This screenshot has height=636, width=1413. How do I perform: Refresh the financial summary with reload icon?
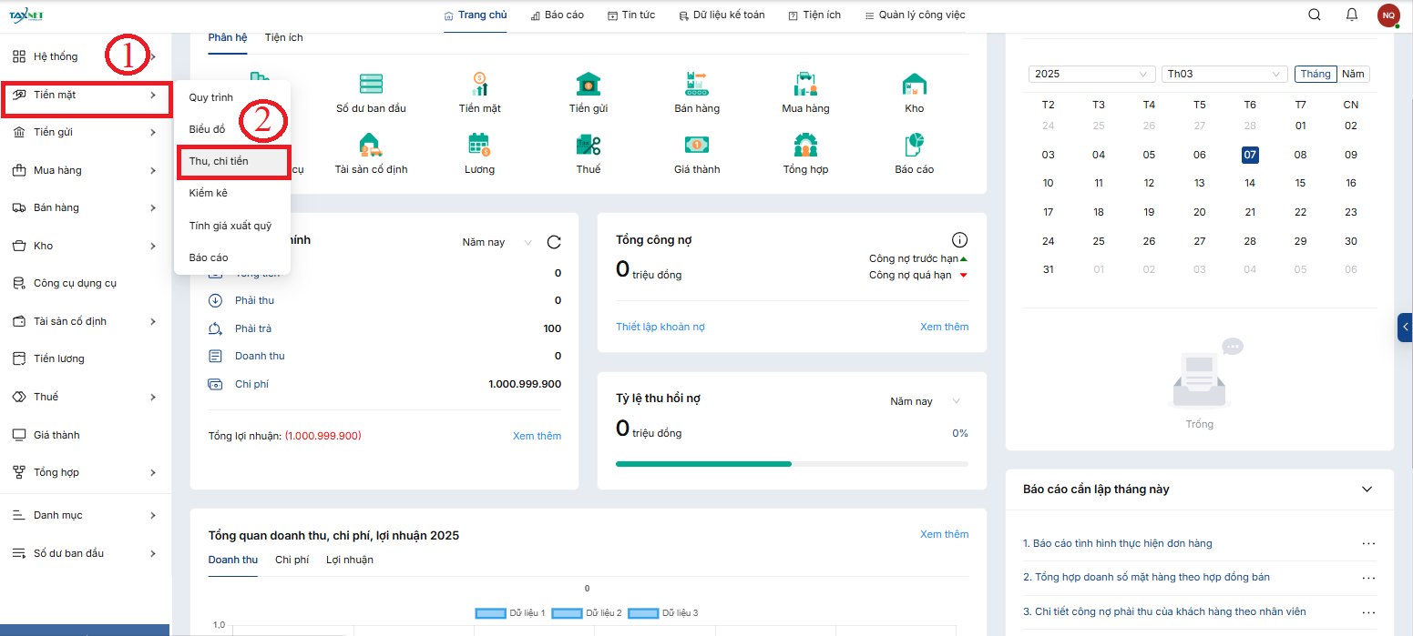(x=554, y=242)
